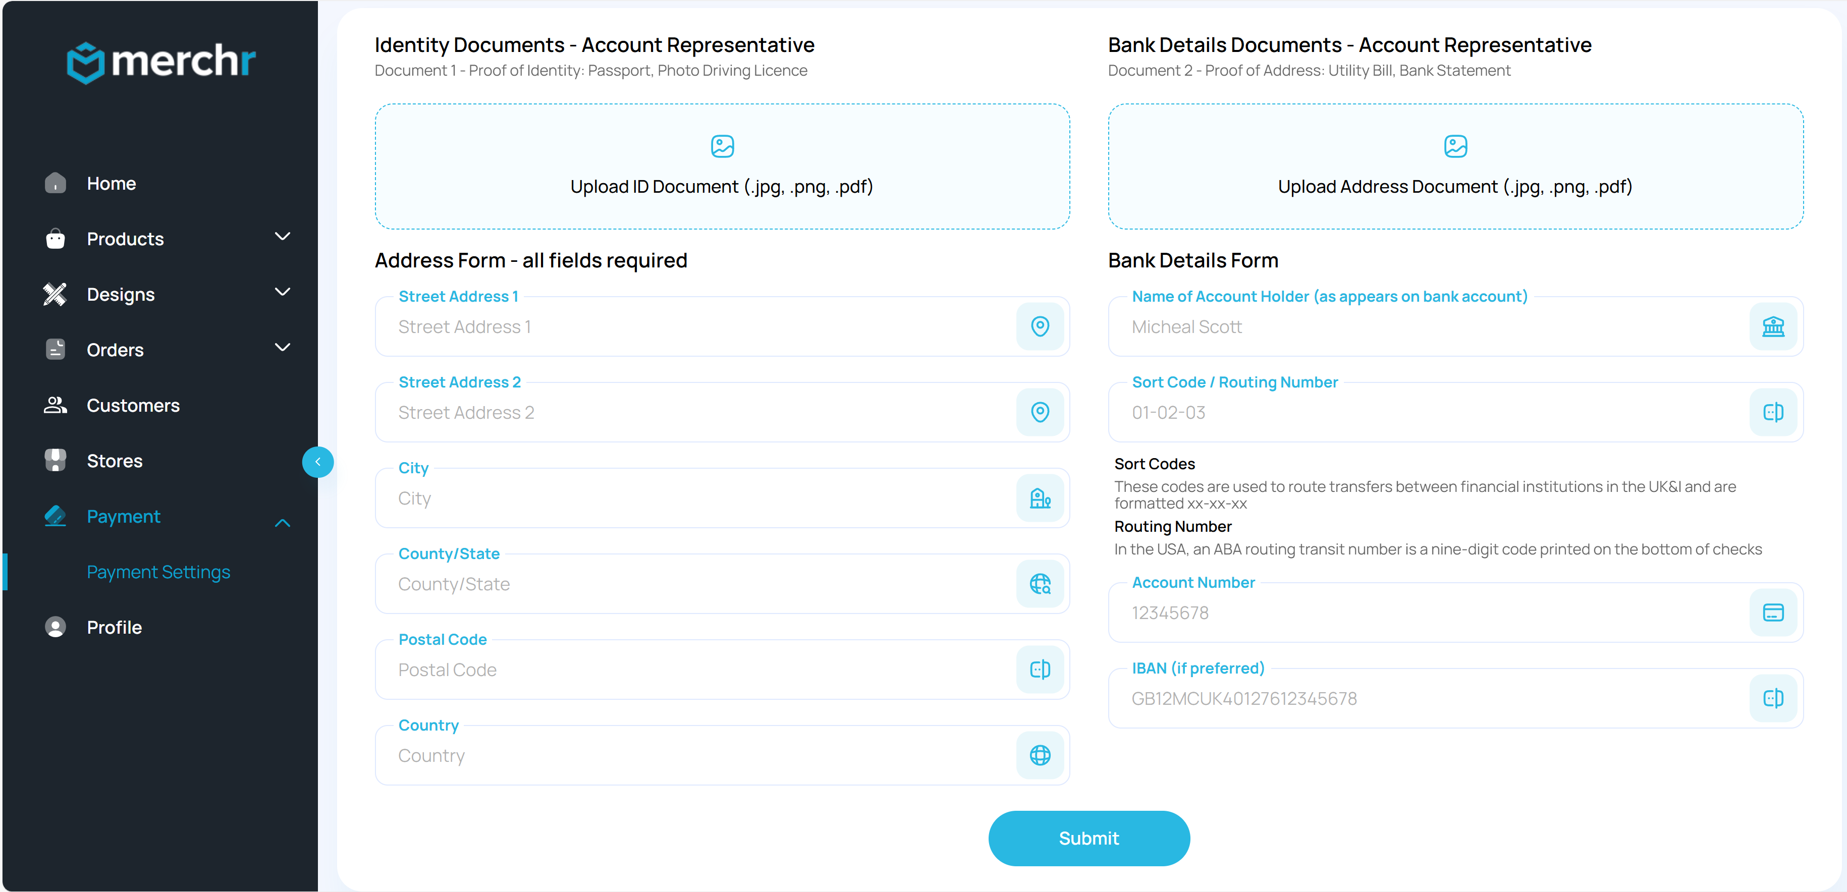
Task: Click the merchr logo
Action: 160,62
